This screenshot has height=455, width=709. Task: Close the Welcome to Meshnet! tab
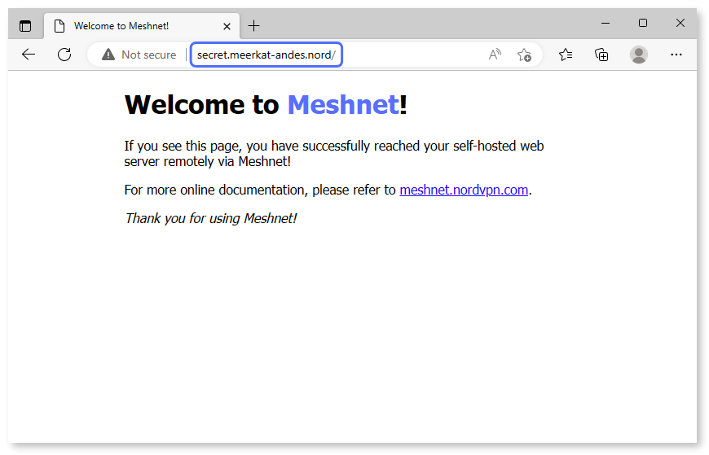[227, 26]
